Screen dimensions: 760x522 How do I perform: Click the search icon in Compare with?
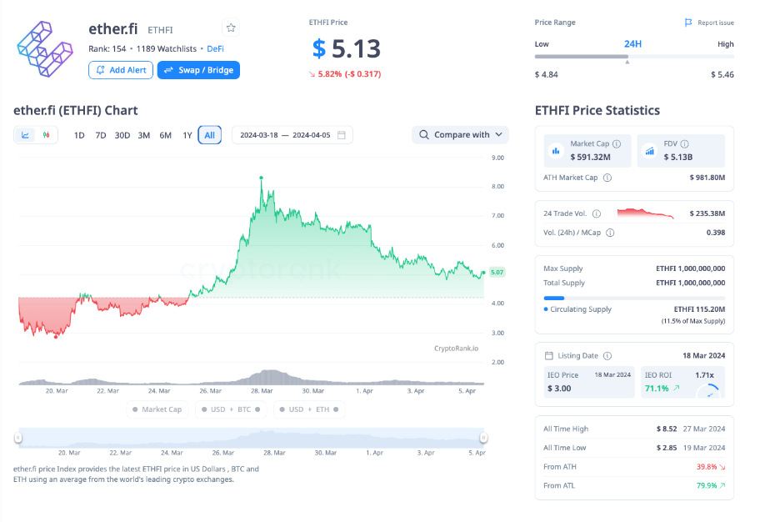click(x=423, y=135)
